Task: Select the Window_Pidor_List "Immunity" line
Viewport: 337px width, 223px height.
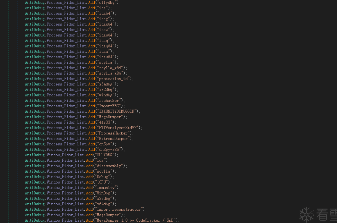Action: click(73, 188)
